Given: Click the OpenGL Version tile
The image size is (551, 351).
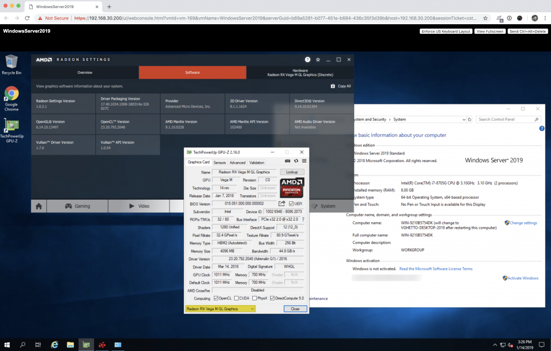Looking at the screenshot, I should [x=63, y=124].
